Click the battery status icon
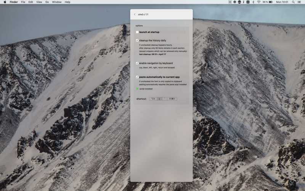This screenshot has height=191, width=305. (x=271, y=2)
